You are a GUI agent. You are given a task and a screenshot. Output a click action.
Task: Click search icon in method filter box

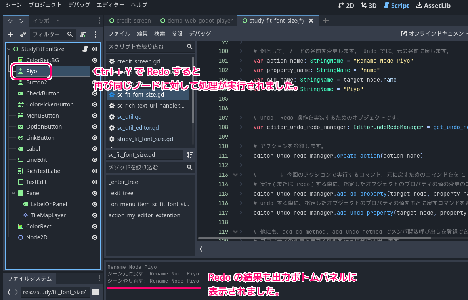tap(189, 167)
